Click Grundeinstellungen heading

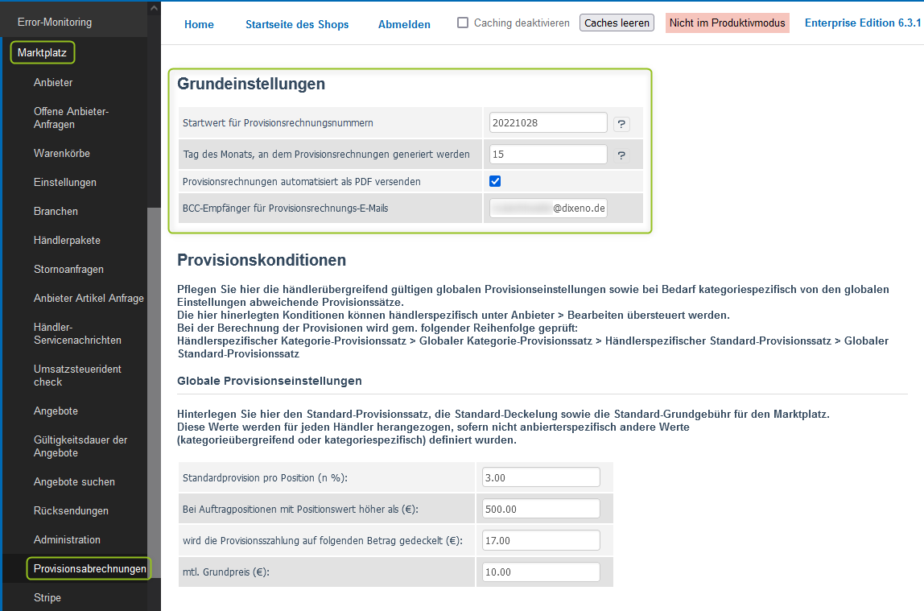coord(251,84)
